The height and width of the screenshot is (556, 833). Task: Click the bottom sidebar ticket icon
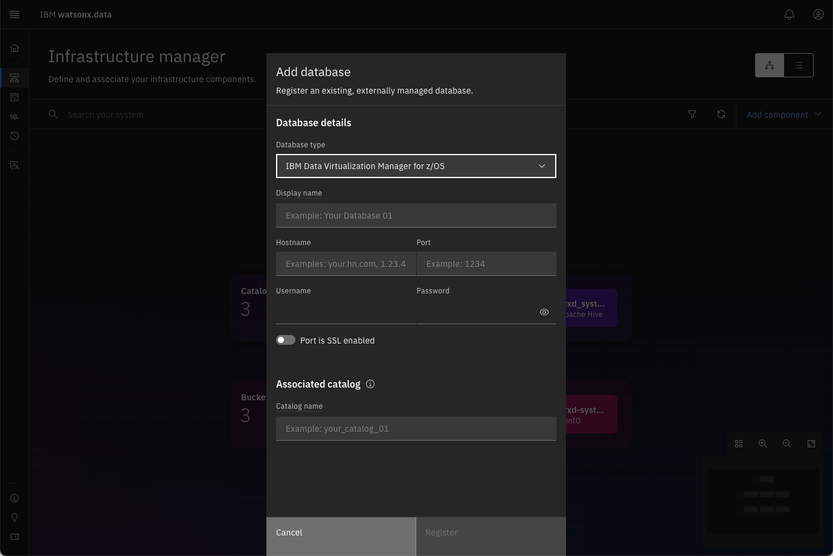coord(14,537)
